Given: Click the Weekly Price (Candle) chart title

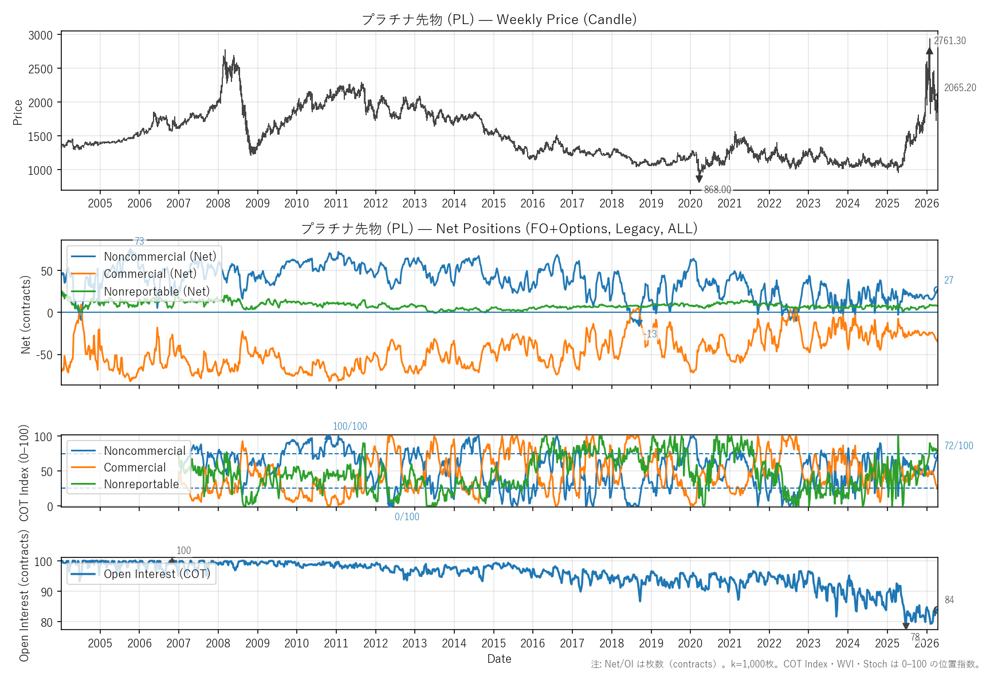Looking at the screenshot, I should (499, 19).
